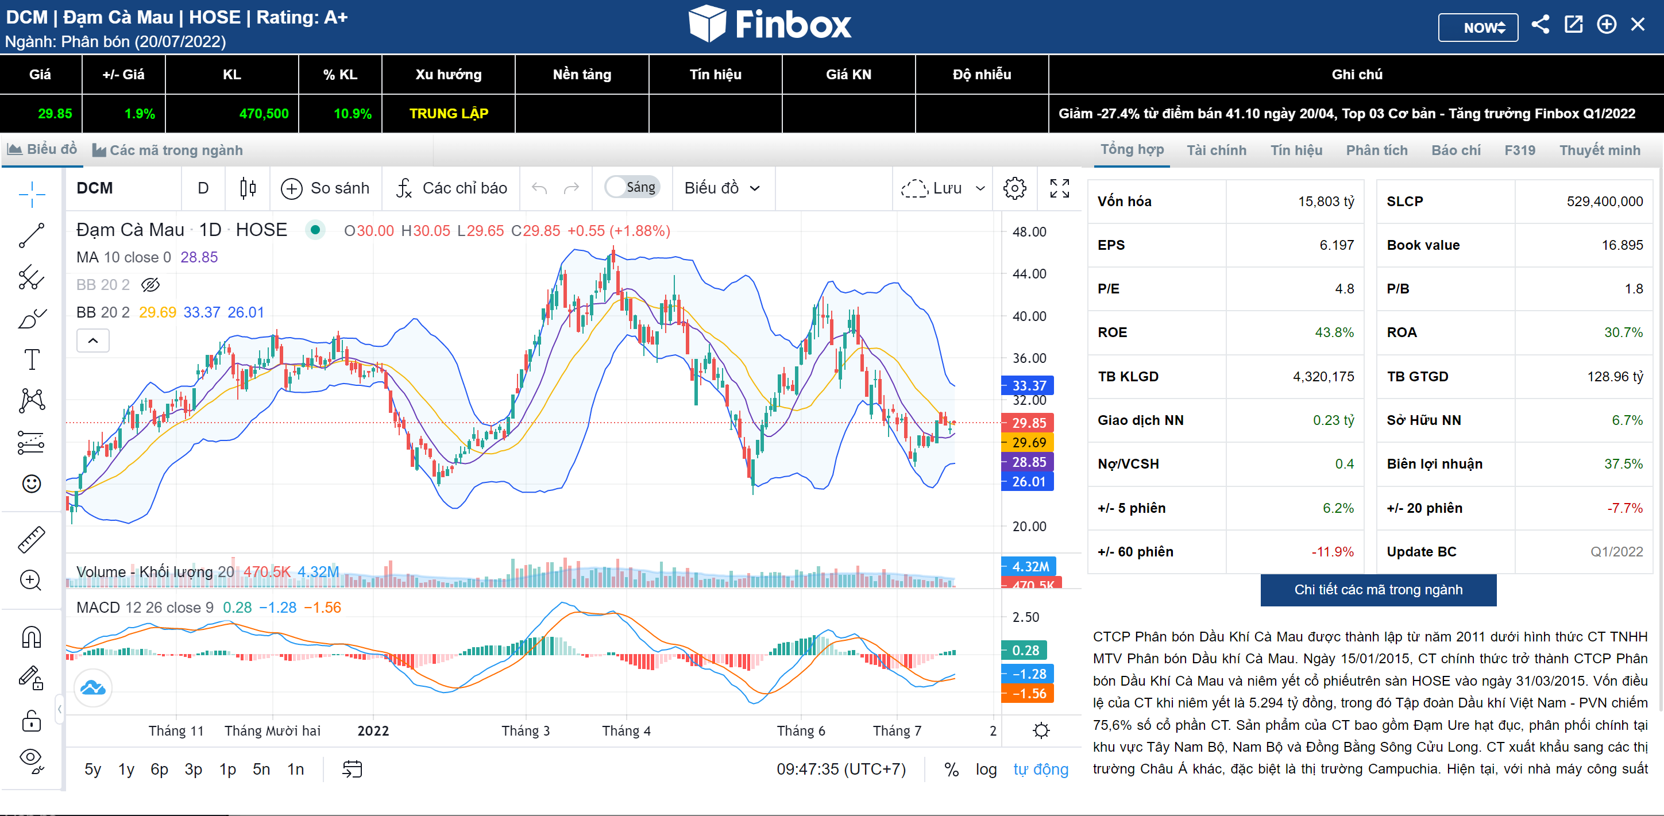Show the hidden BB 20 2 indicator
This screenshot has width=1664, height=816.
pos(150,285)
